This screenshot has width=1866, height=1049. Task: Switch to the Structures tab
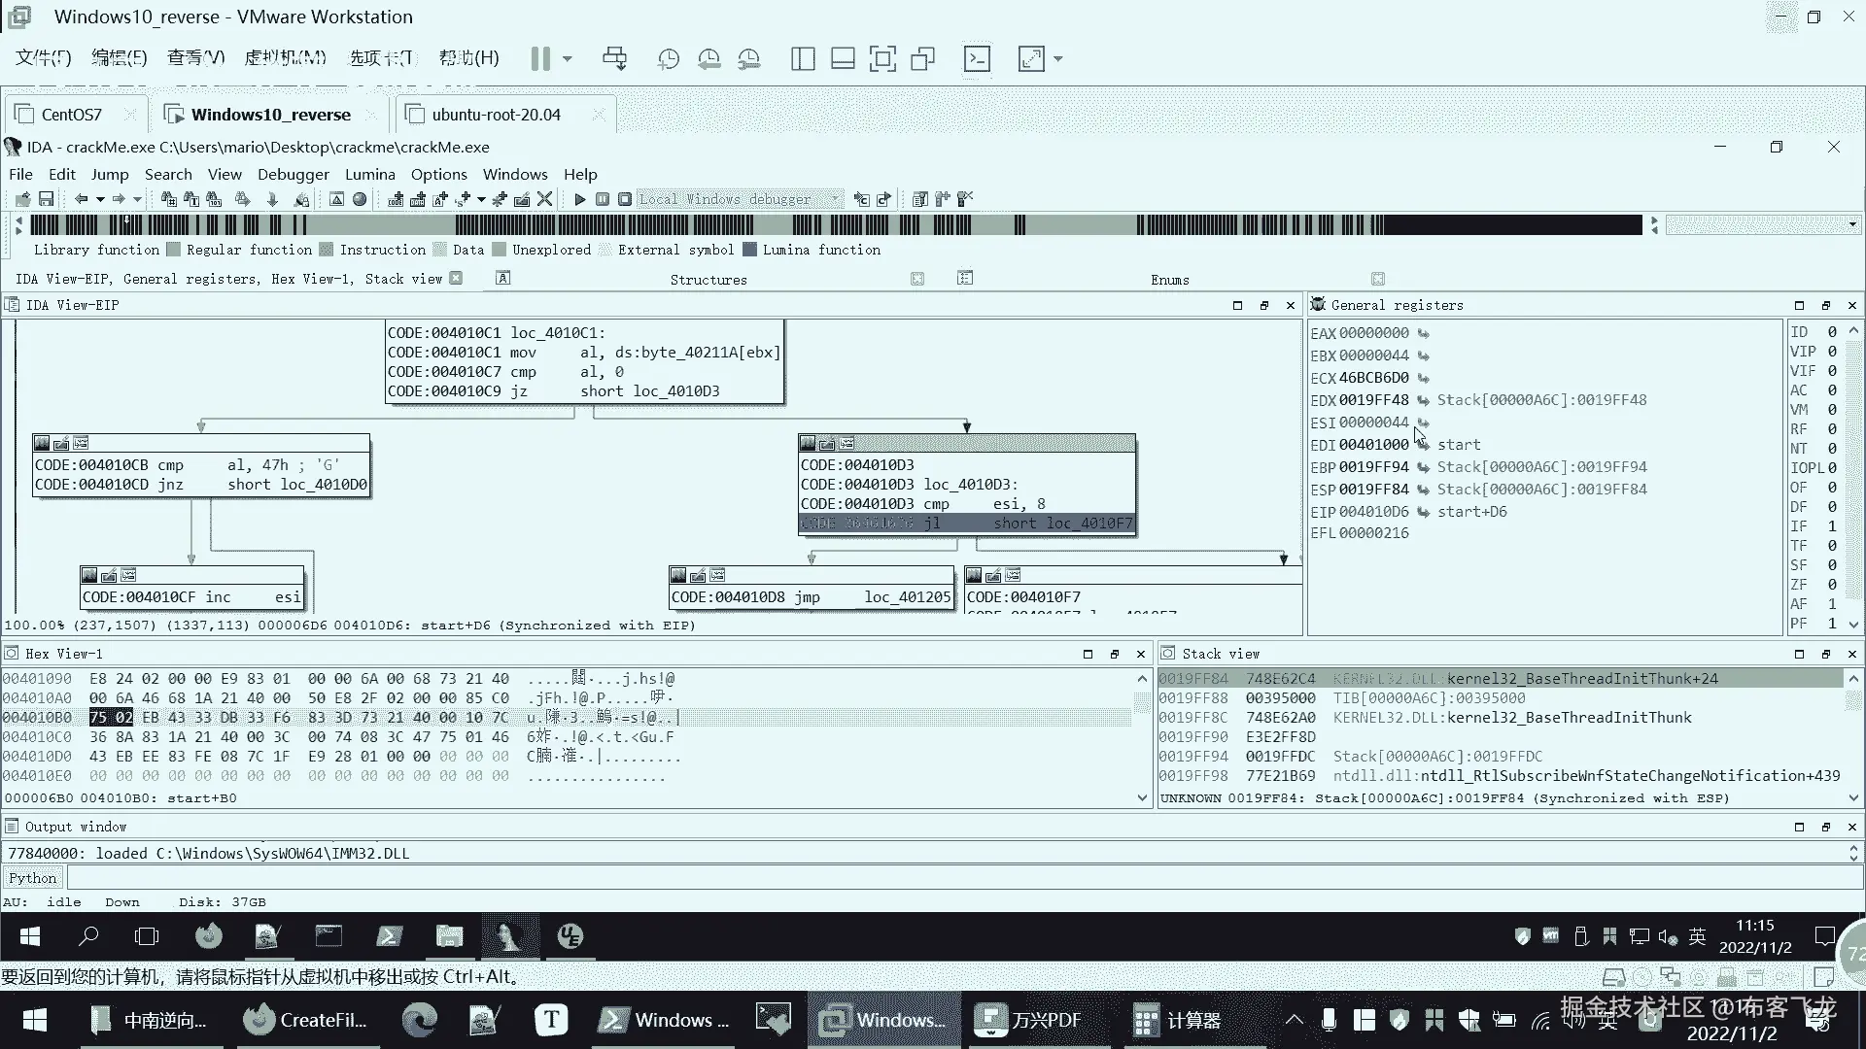pos(708,280)
